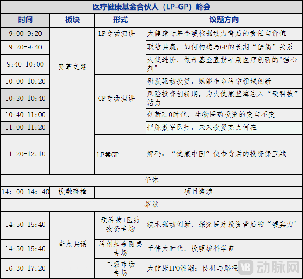Click the 科创基金圆桌专场 cell
303x279 pixels.
[120, 248]
